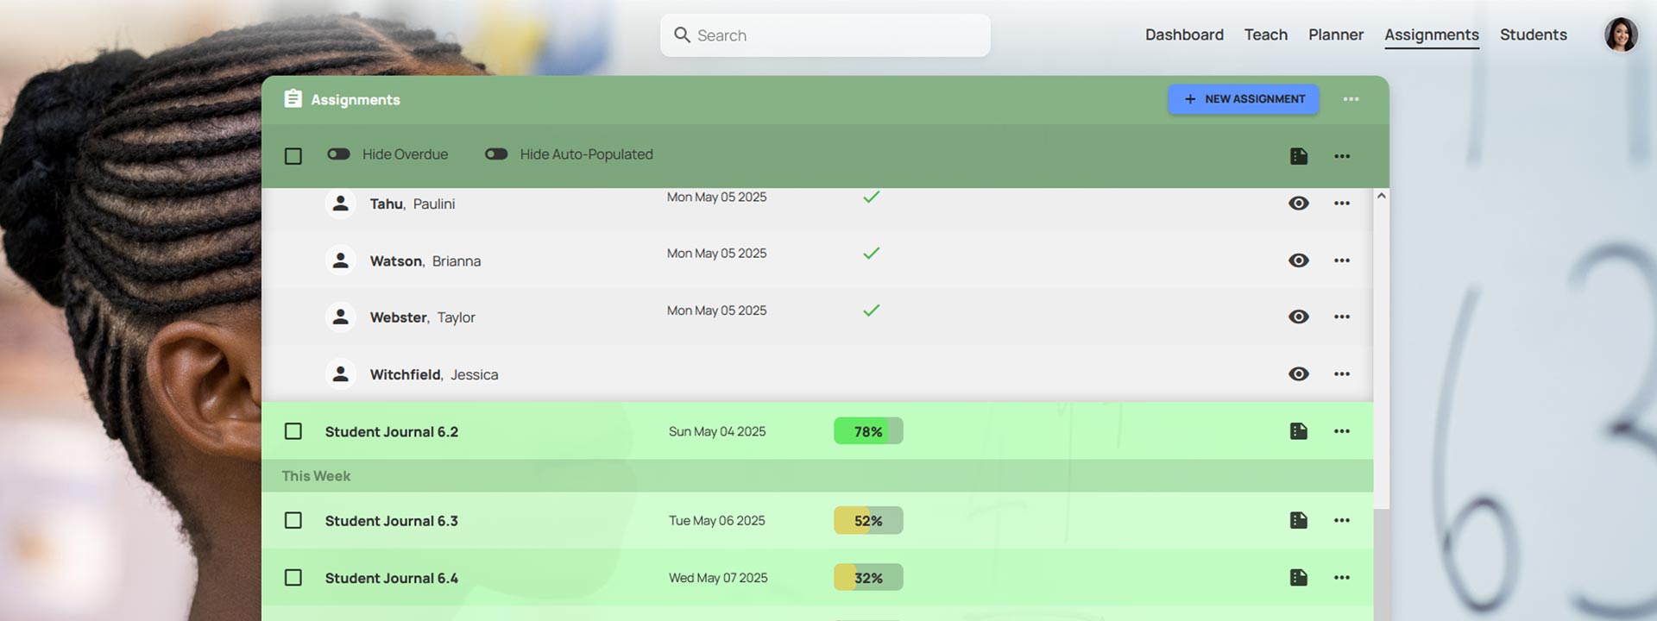Screen dimensions: 1657x621
Task: Click the eye icon for Webster, Taylor
Action: pos(1299,317)
